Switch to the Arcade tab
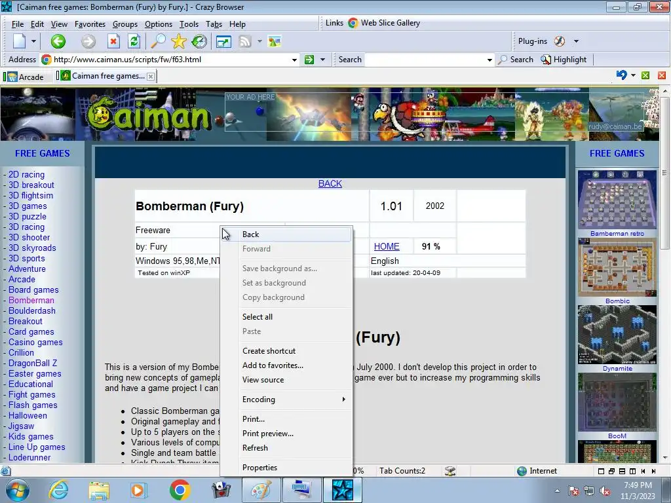This screenshot has width=671, height=503. [x=26, y=77]
